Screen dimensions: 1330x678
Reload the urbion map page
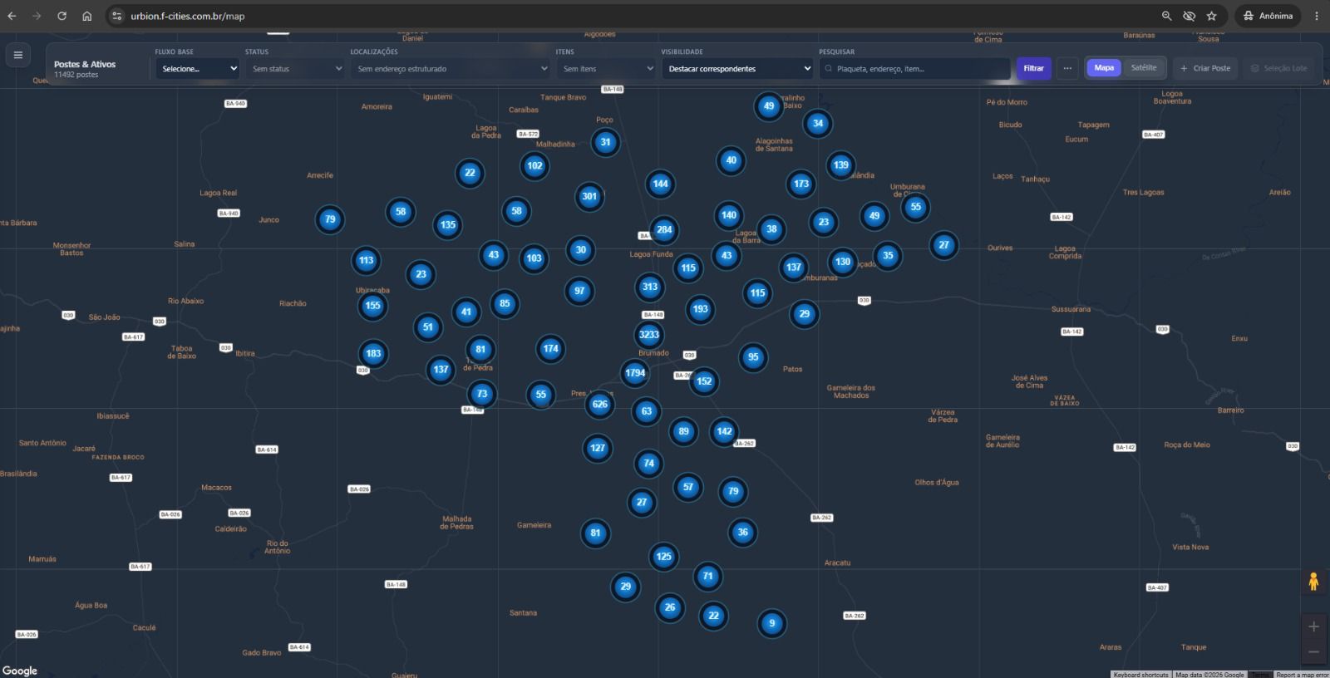click(62, 16)
